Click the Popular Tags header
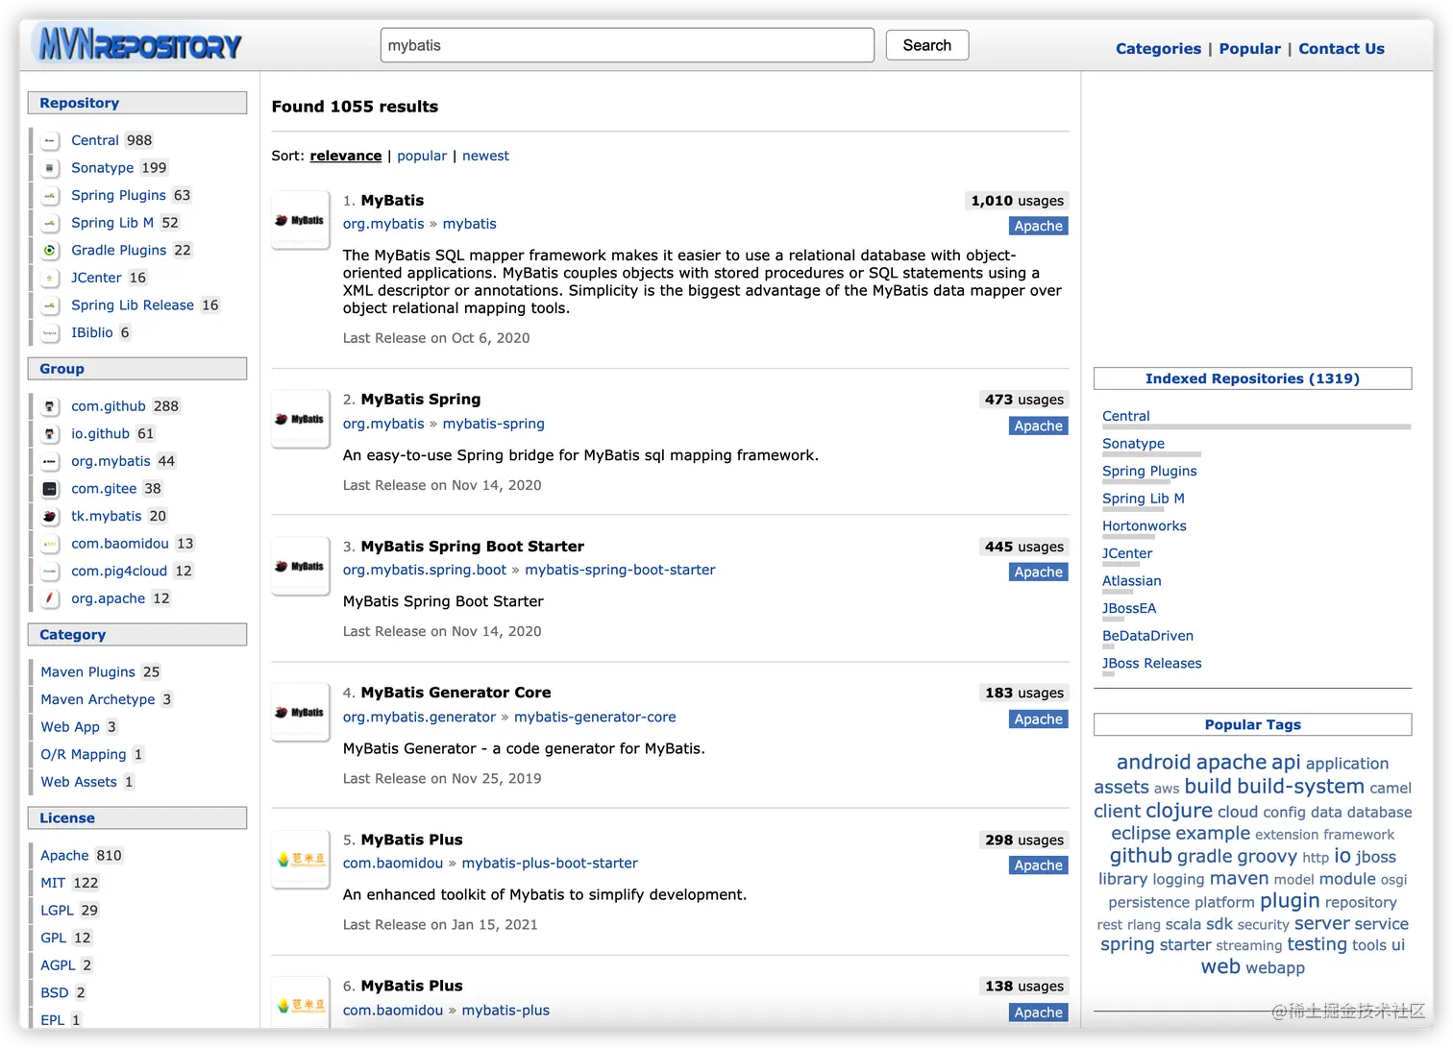Image resolution: width=1453 pixels, height=1048 pixels. click(x=1252, y=724)
